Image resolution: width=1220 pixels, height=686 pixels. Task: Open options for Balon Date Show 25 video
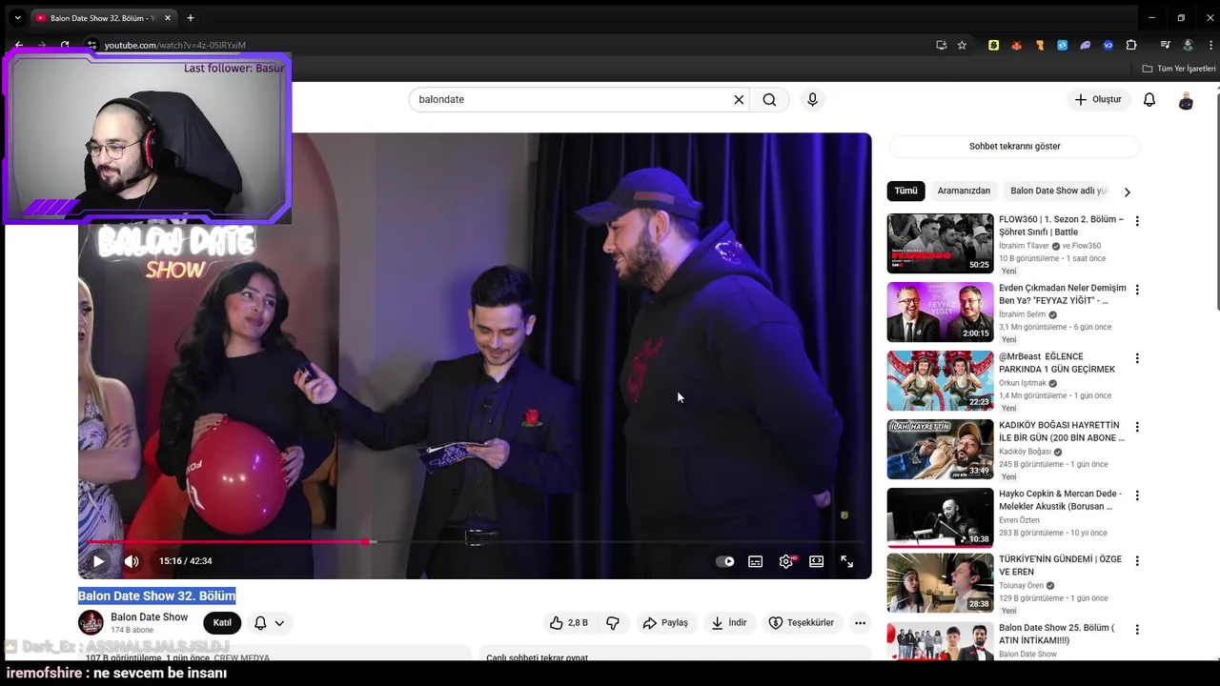1136,630
